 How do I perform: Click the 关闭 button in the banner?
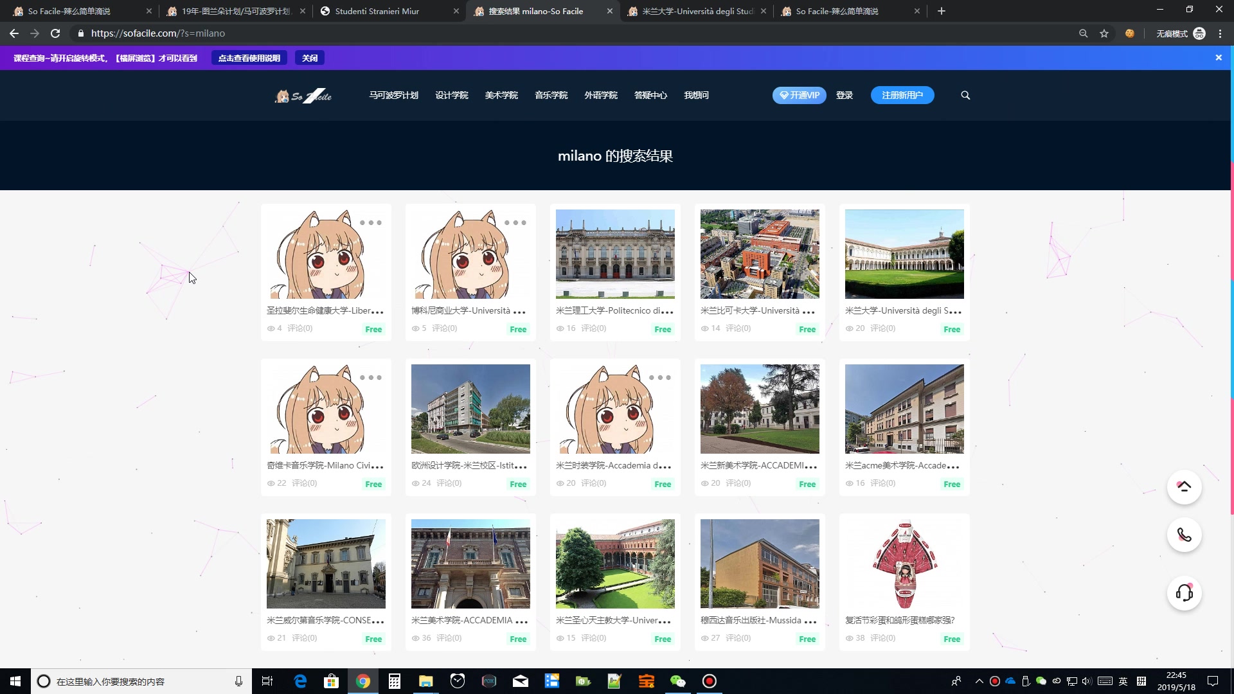(x=310, y=58)
